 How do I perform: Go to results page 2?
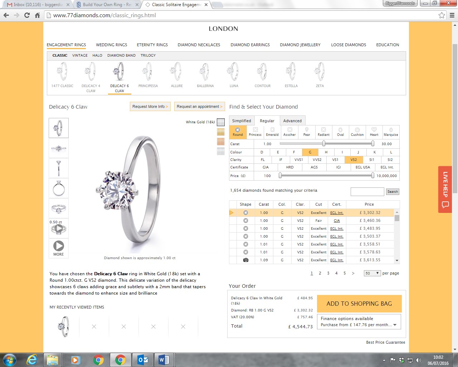[x=320, y=273]
